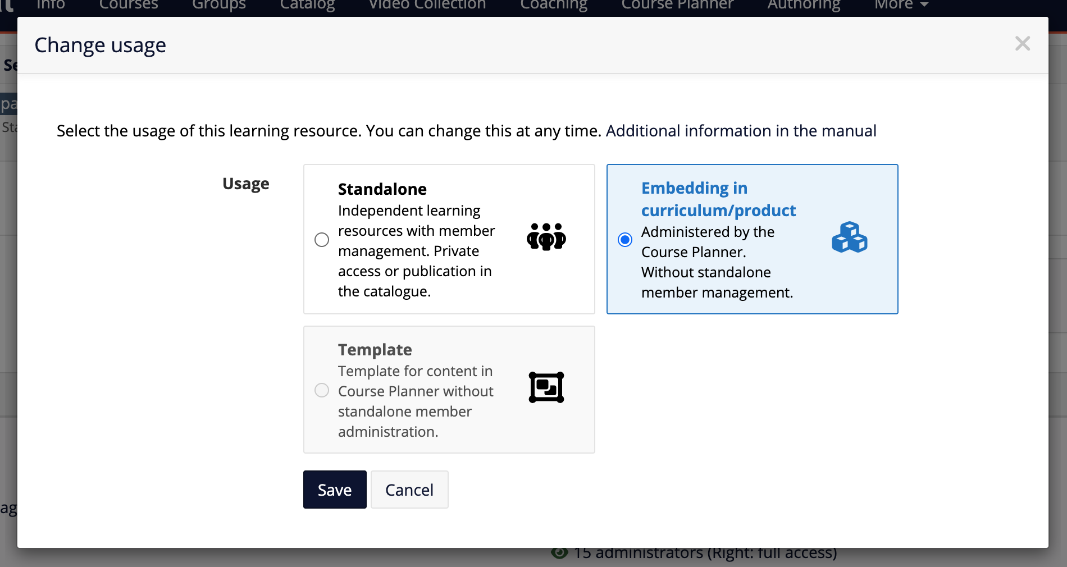Close the Change usage dialog

[x=1023, y=44]
